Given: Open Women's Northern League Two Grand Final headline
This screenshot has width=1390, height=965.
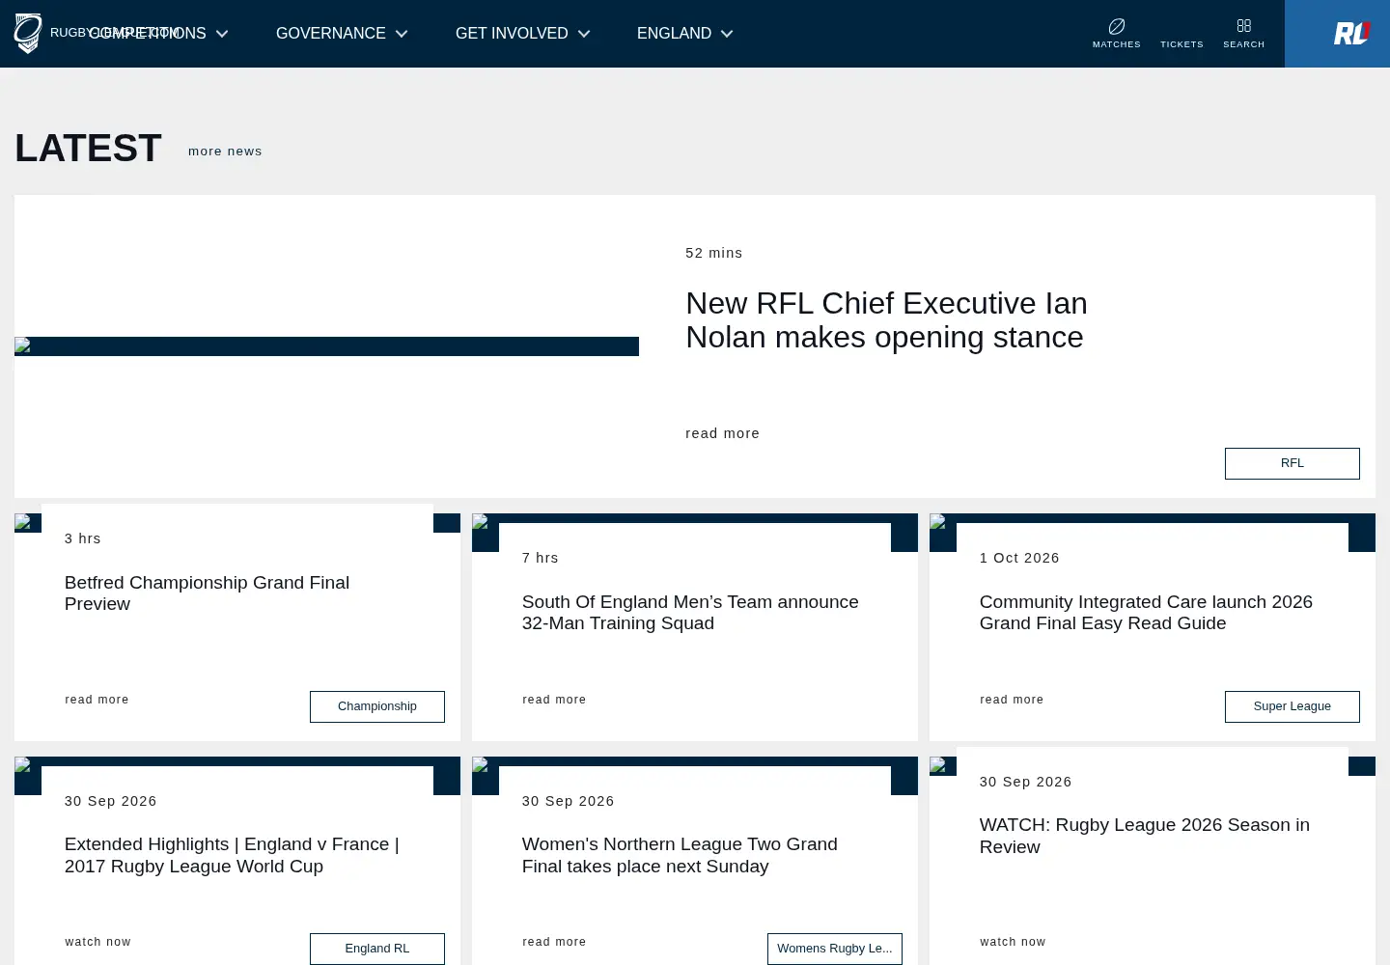Looking at the screenshot, I should (x=680, y=855).
